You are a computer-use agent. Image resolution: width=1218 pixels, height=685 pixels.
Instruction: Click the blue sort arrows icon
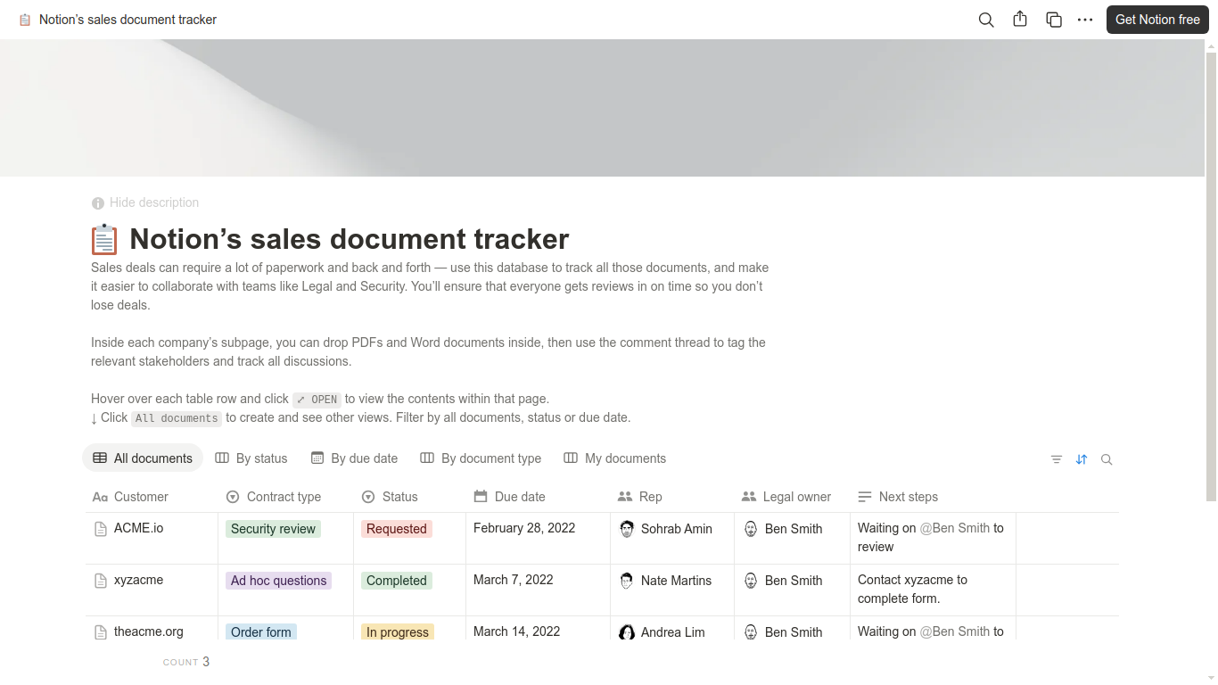tap(1082, 459)
